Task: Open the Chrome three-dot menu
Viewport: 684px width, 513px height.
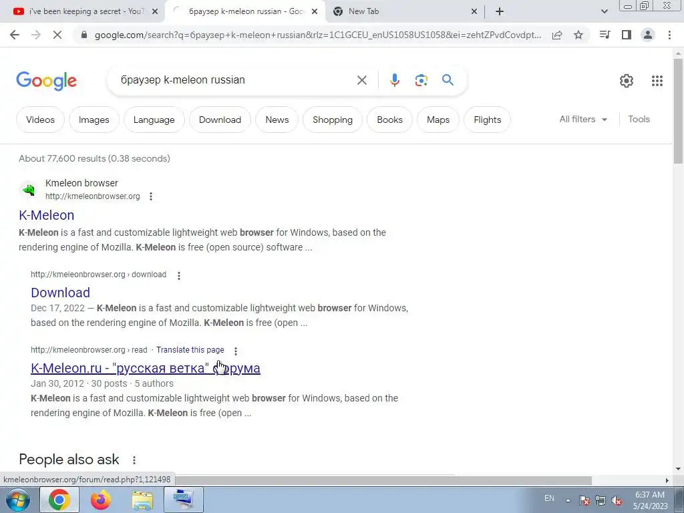Action: coord(669,35)
